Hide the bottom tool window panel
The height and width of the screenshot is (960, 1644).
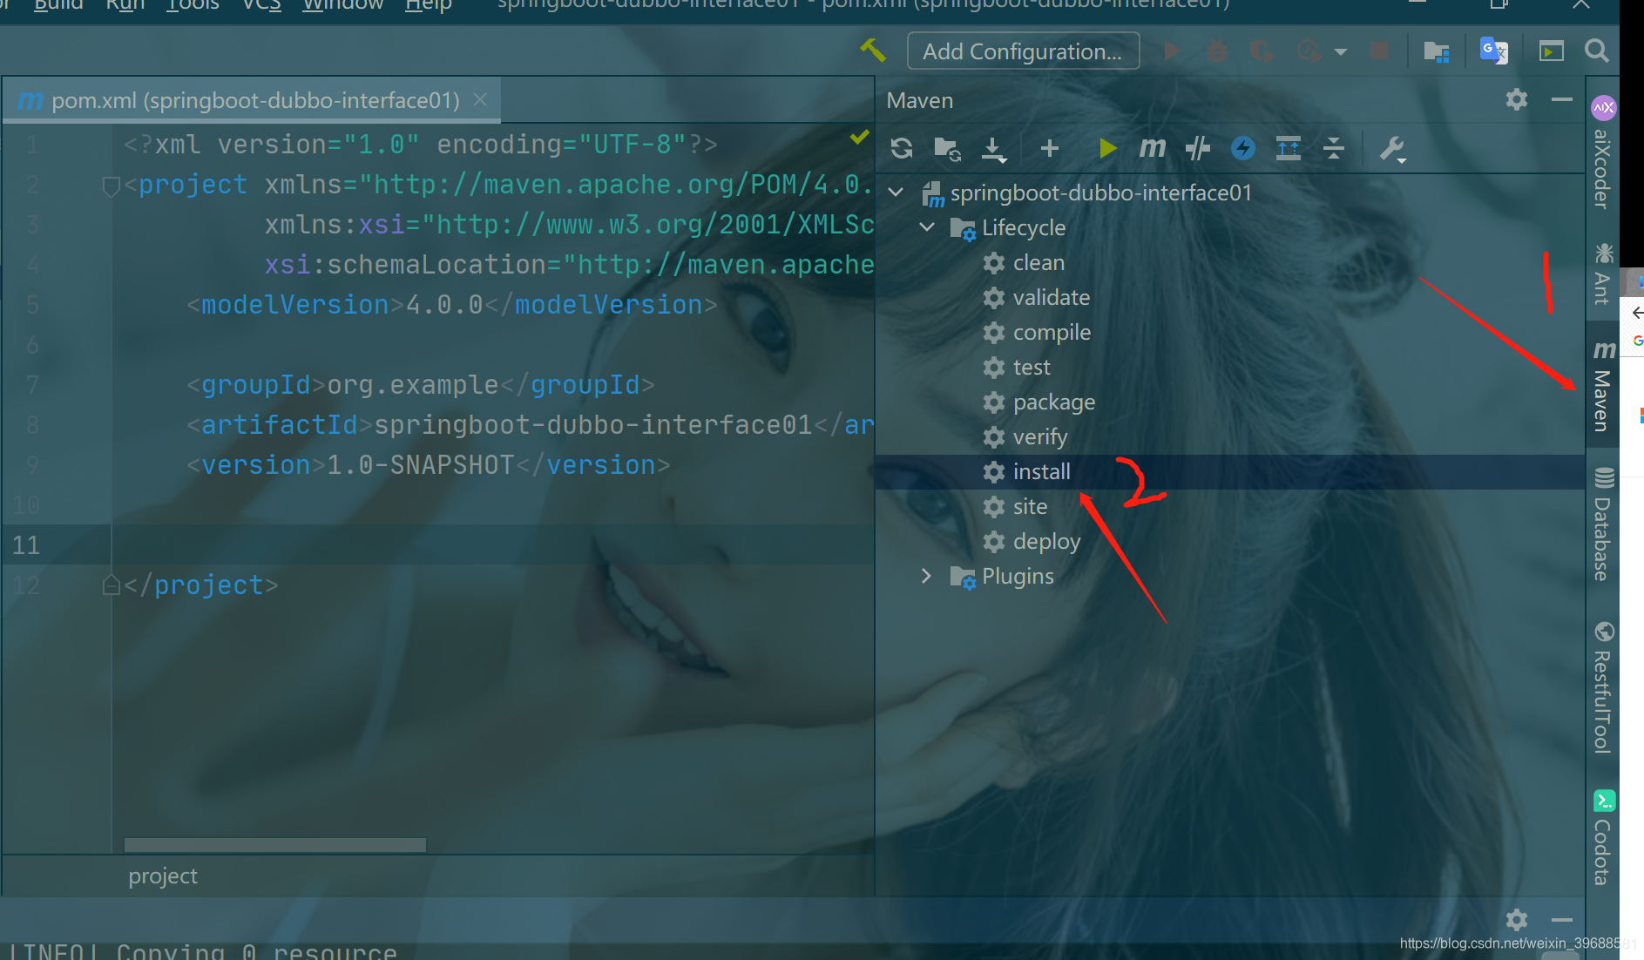click(1562, 920)
